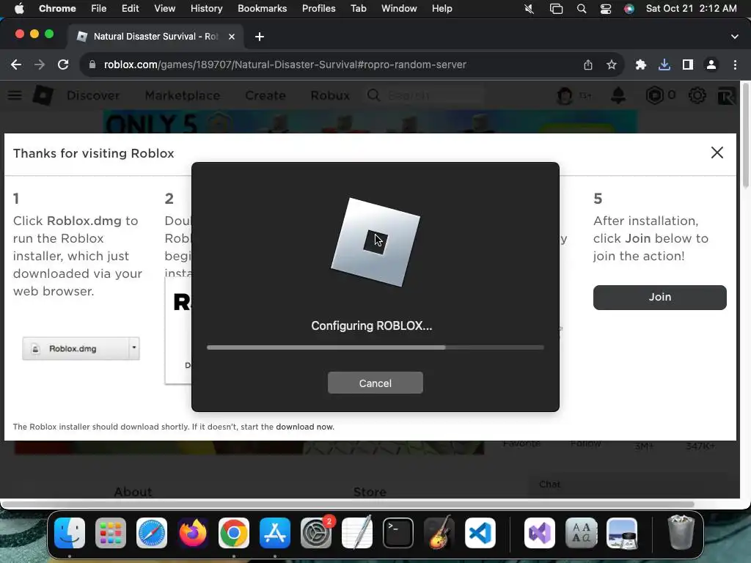Open the Roblox.dmg file dropdown arrow
751x563 pixels.
coord(134,348)
